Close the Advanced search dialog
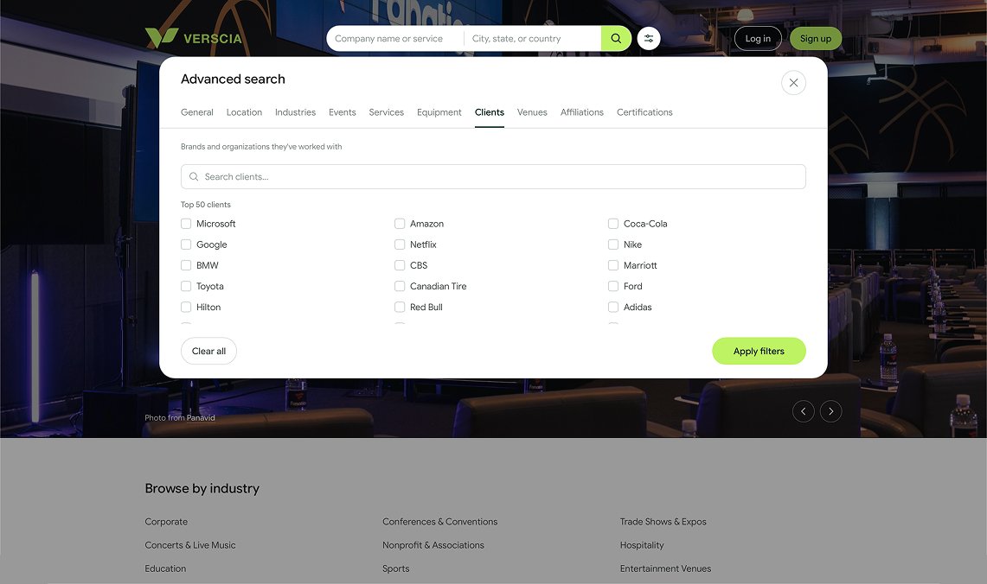 tap(793, 83)
